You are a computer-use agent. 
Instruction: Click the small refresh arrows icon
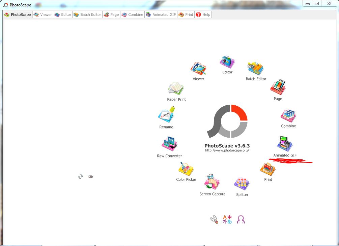click(80, 177)
